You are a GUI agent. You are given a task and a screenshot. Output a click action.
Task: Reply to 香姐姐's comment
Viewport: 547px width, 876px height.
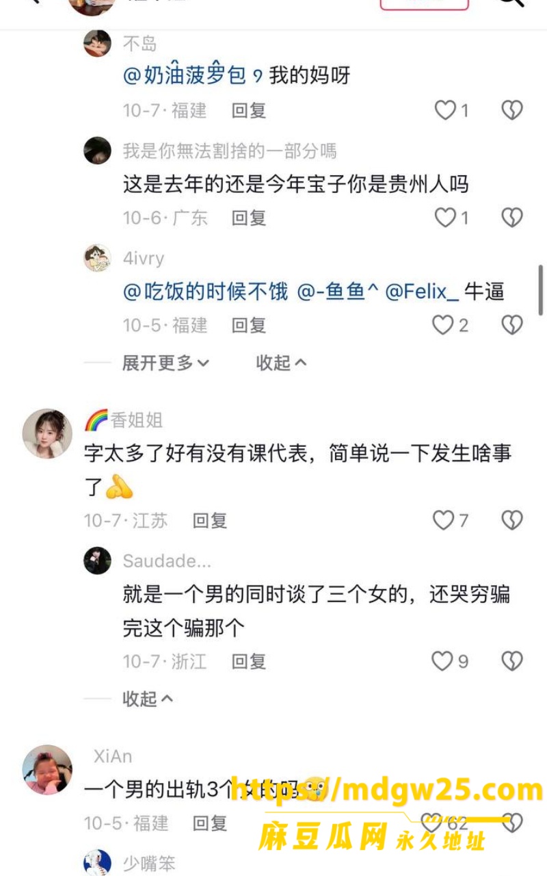(210, 521)
